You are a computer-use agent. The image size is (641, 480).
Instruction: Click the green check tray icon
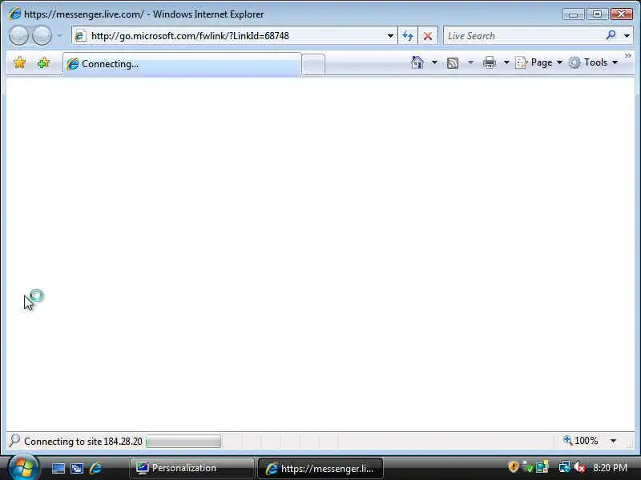pos(528,467)
